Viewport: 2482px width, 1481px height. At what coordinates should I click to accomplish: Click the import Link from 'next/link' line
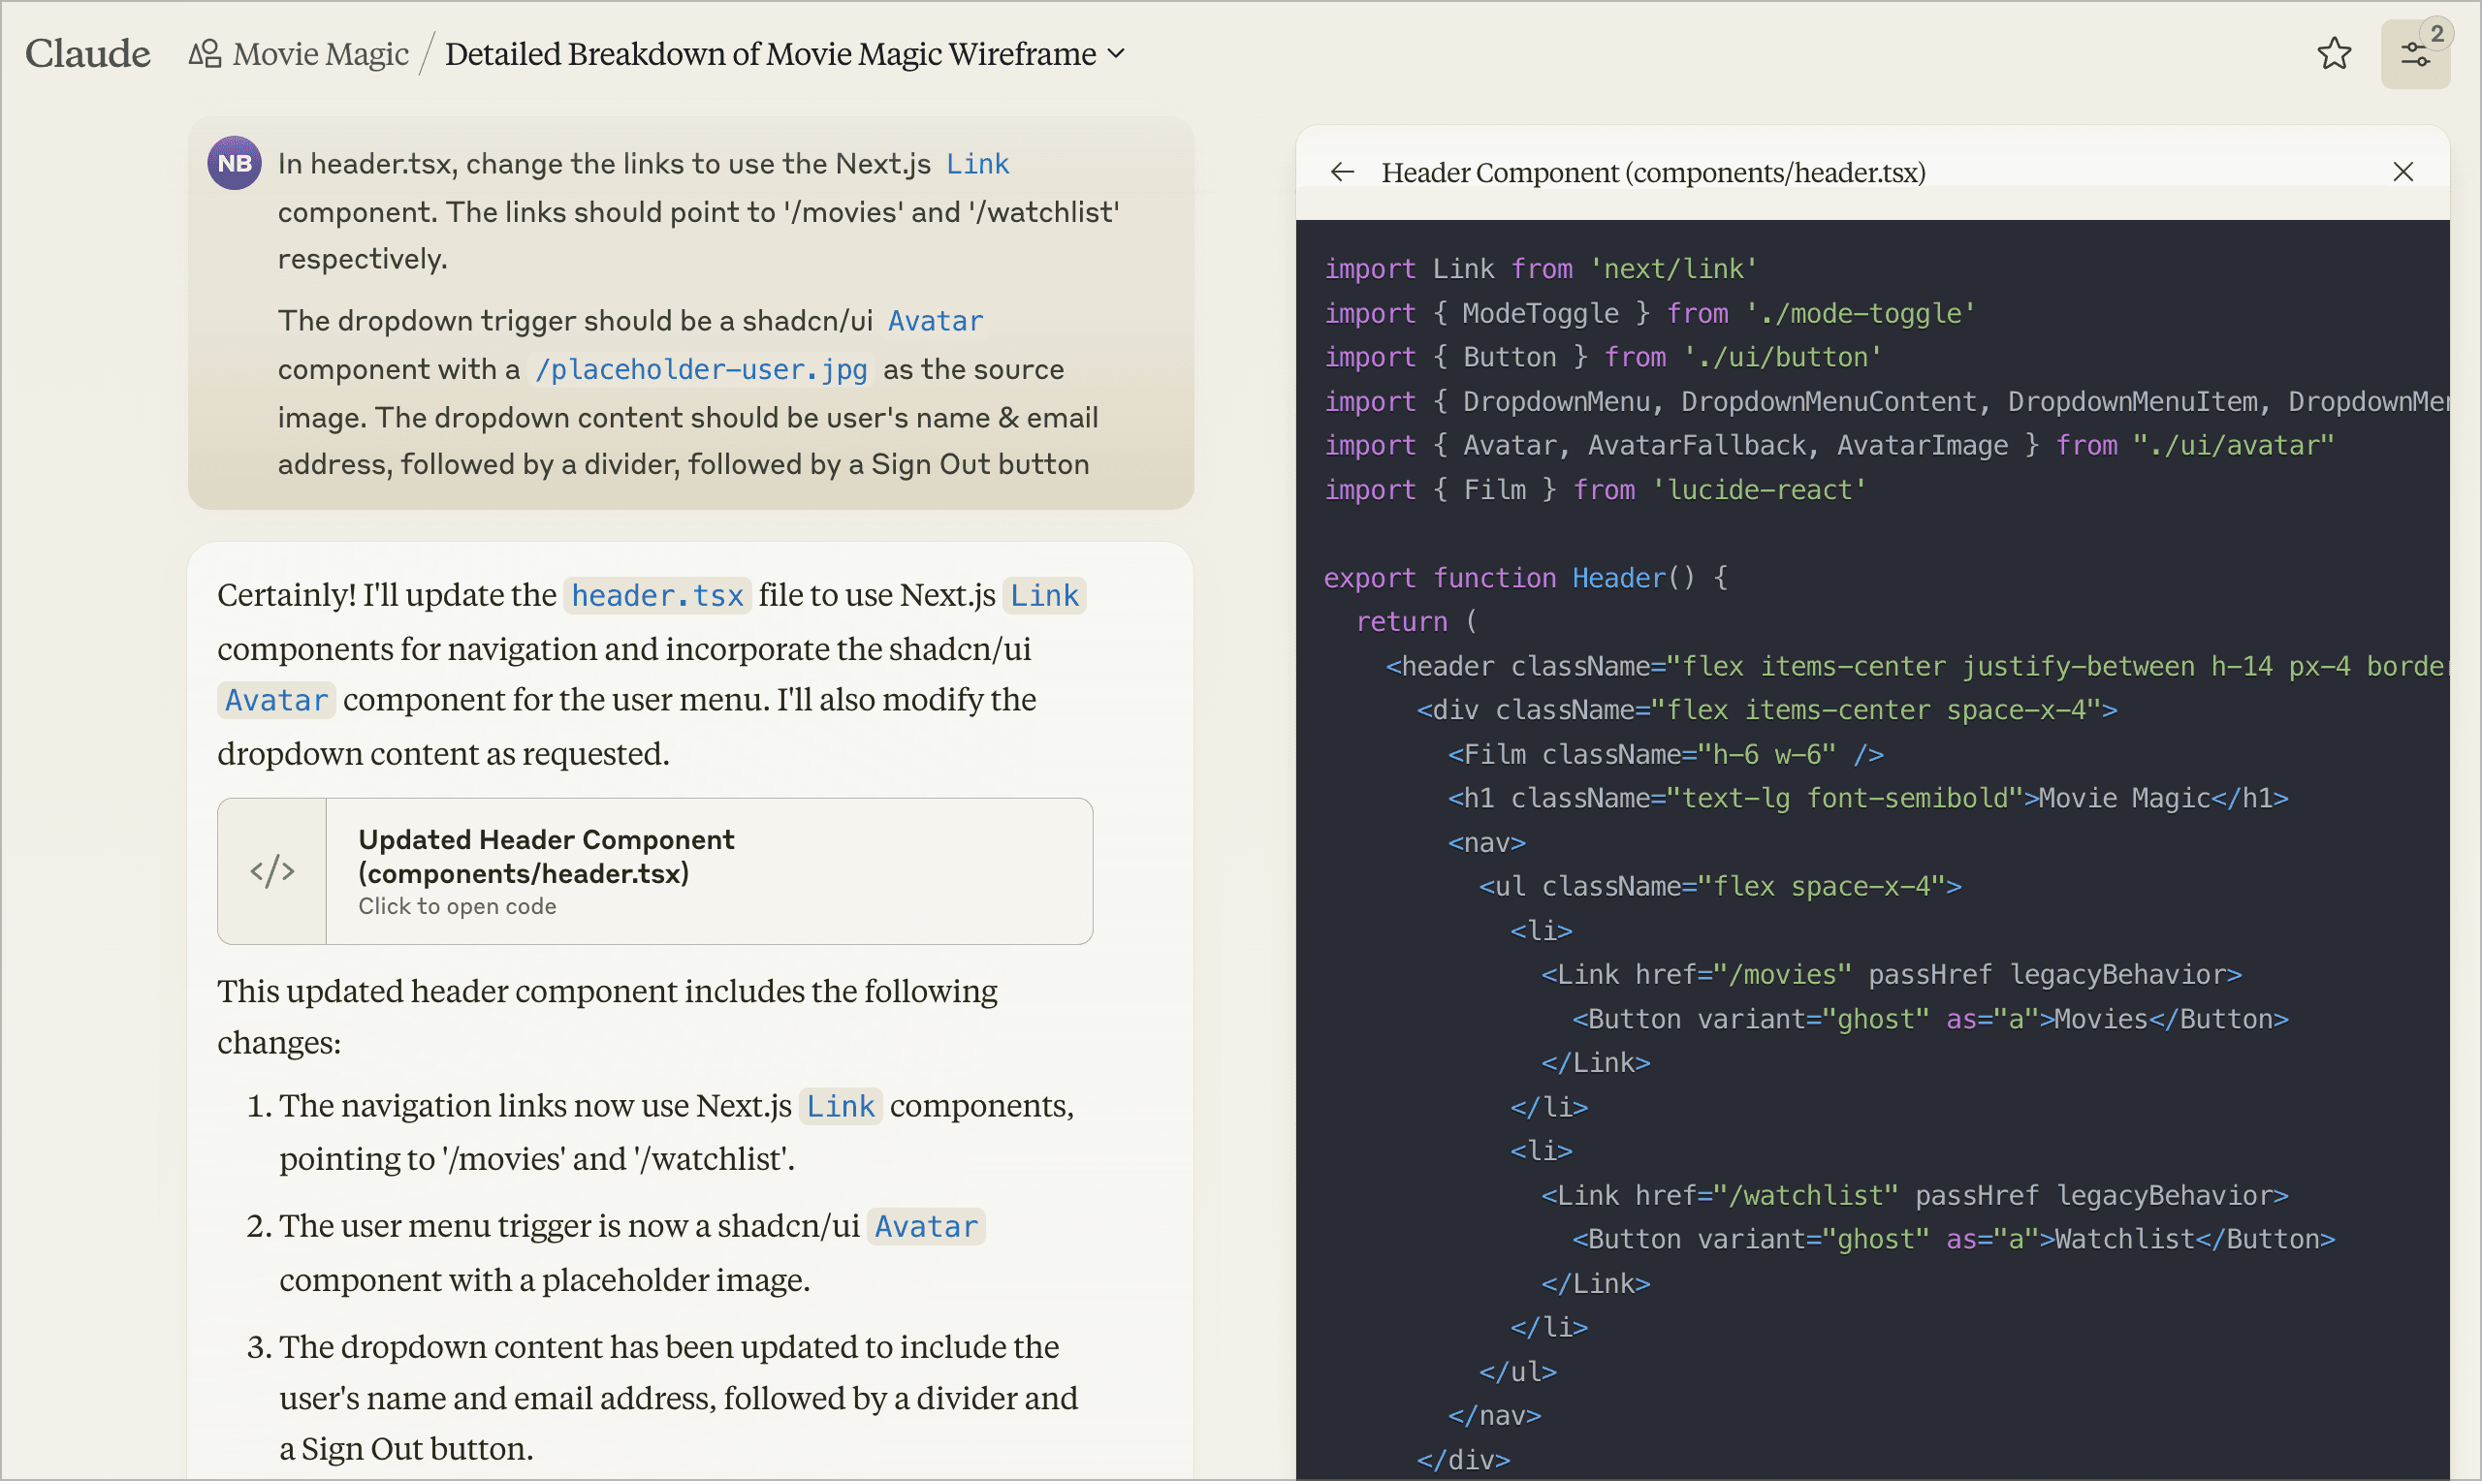(x=1540, y=268)
